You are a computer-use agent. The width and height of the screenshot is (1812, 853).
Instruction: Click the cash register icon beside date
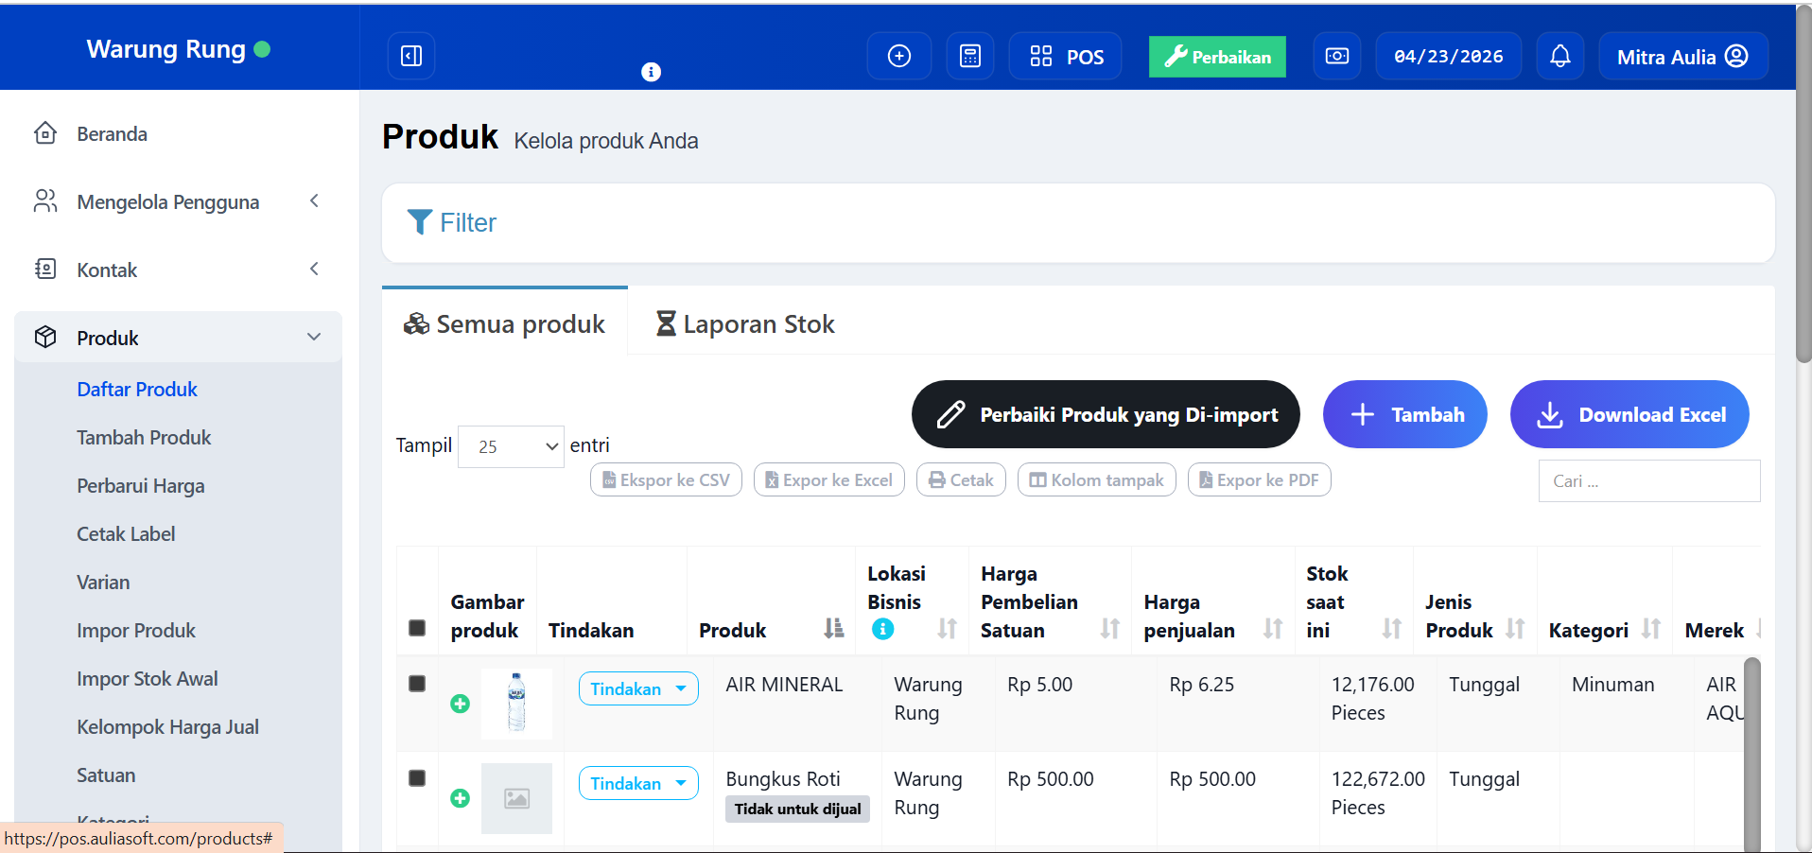click(1336, 57)
